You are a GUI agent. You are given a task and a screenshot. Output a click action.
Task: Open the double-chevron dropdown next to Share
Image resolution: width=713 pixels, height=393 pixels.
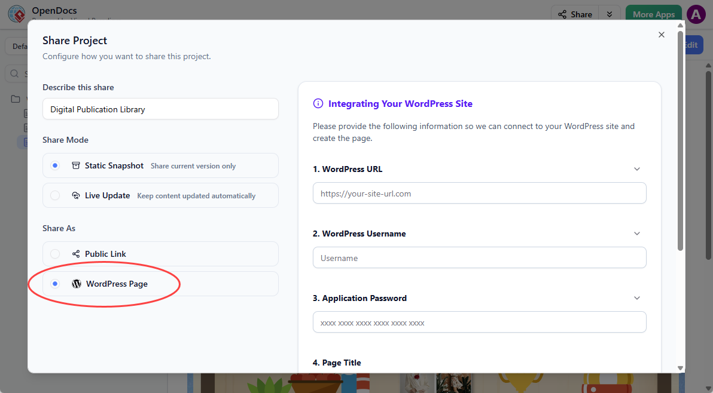click(610, 14)
